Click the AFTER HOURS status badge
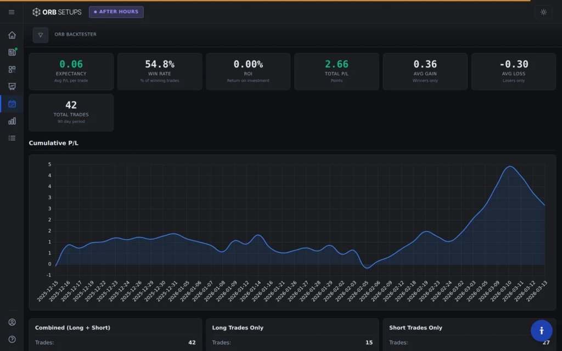 pyautogui.click(x=116, y=12)
